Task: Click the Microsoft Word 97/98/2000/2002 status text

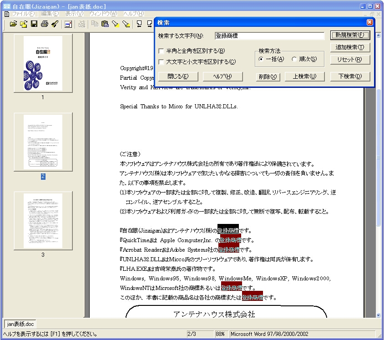Action: click(269, 334)
